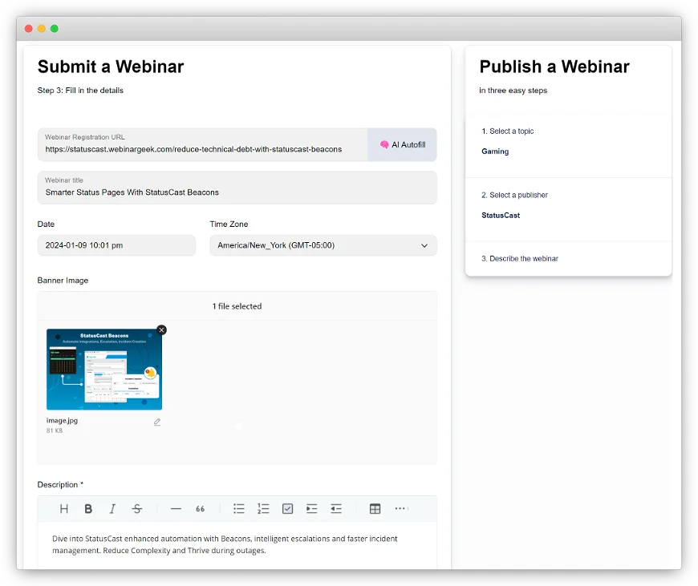Toggle strikethrough formatting
Image resolution: width=698 pixels, height=586 pixels.
(x=137, y=508)
